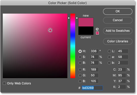This screenshot has height=95, width=137.
Task: Click the Cancel button
Action: pos(118,20)
